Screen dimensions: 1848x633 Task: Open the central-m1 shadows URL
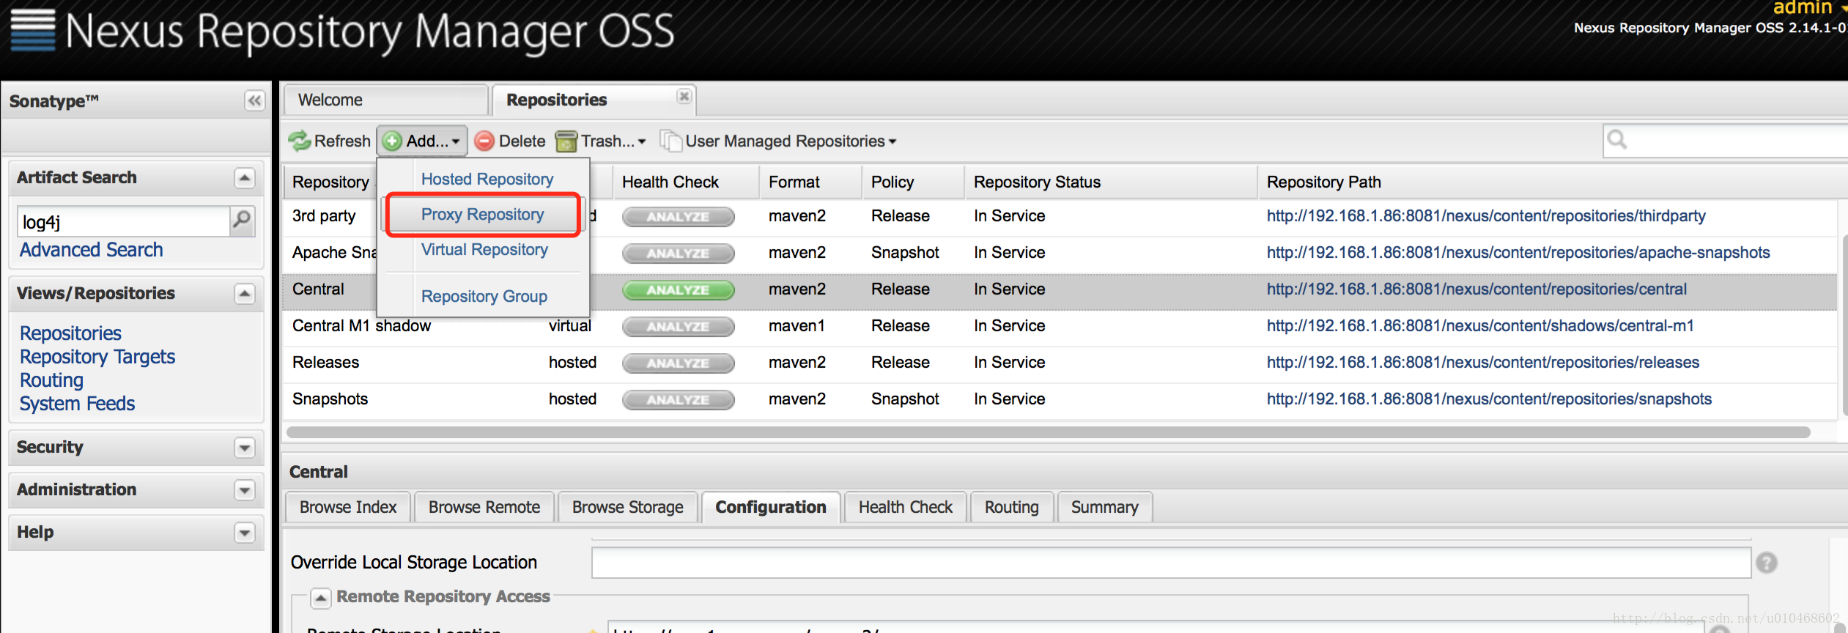tap(1480, 326)
